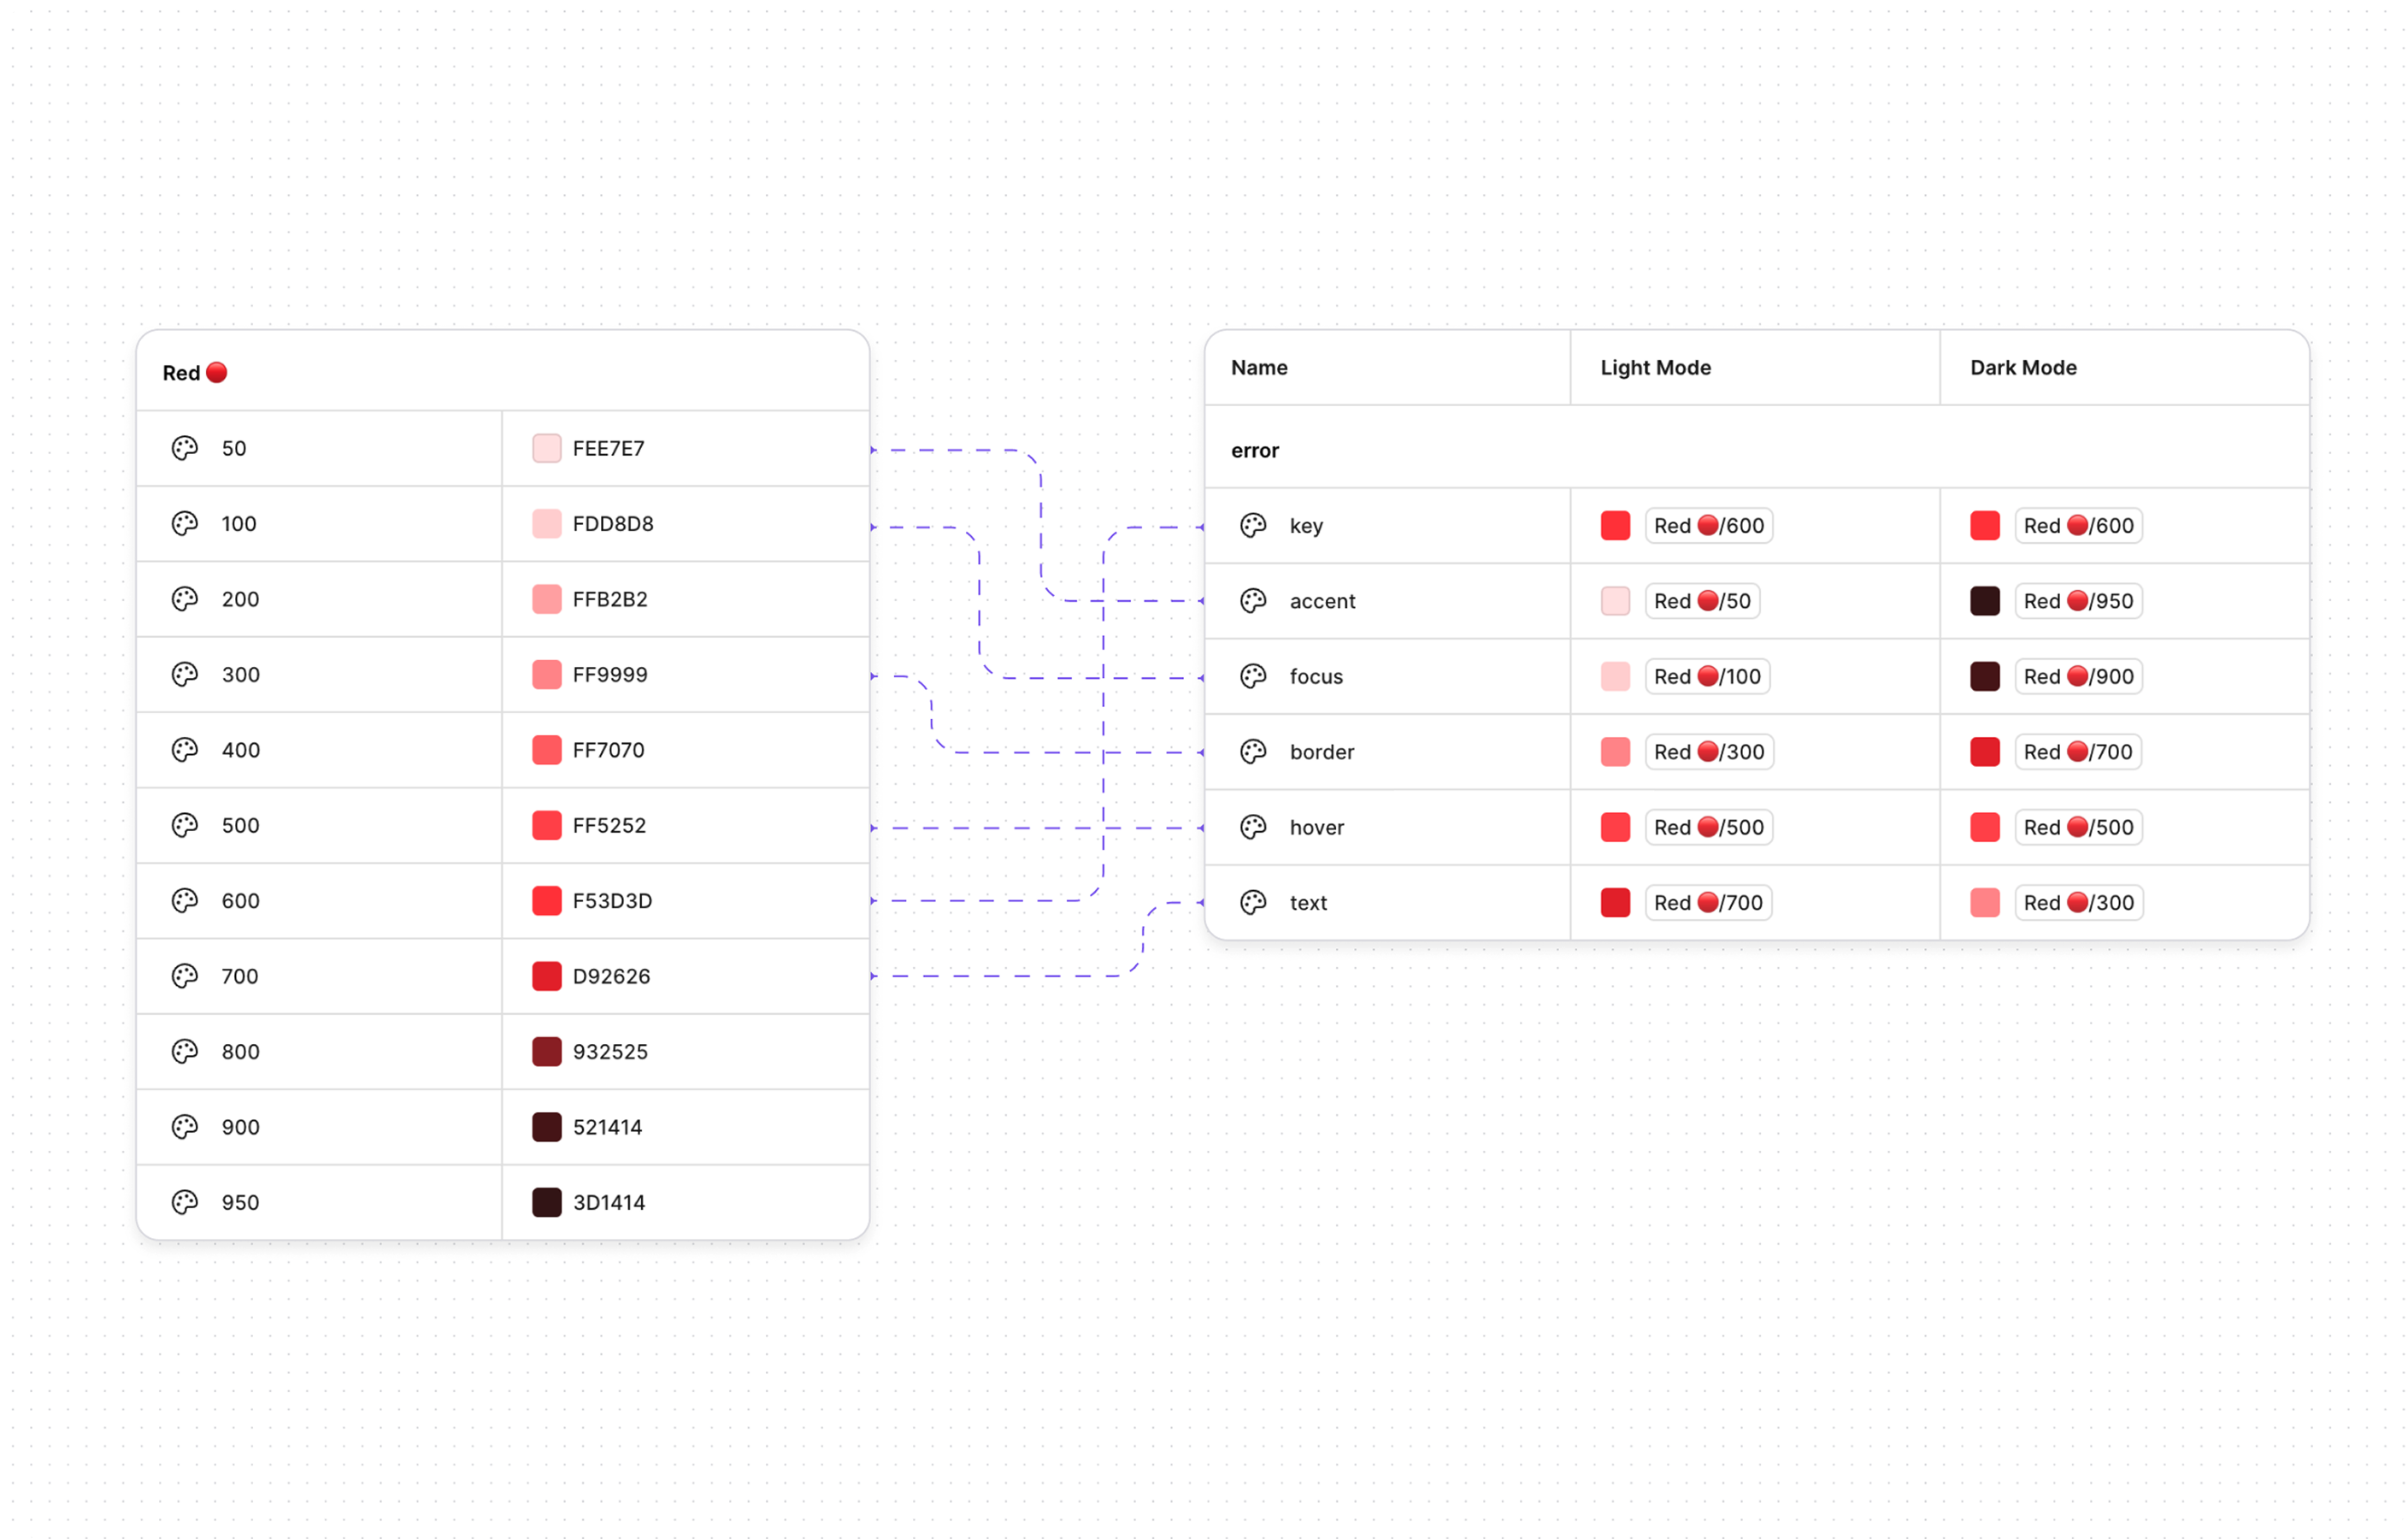Click the Dark Mode column header
Viewport: 2408px width, 1539px height.
point(2023,368)
